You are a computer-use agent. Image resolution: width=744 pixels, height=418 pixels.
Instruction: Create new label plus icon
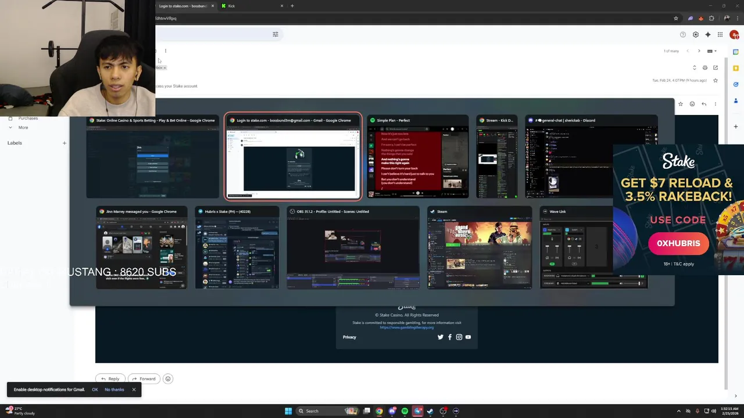(x=65, y=143)
